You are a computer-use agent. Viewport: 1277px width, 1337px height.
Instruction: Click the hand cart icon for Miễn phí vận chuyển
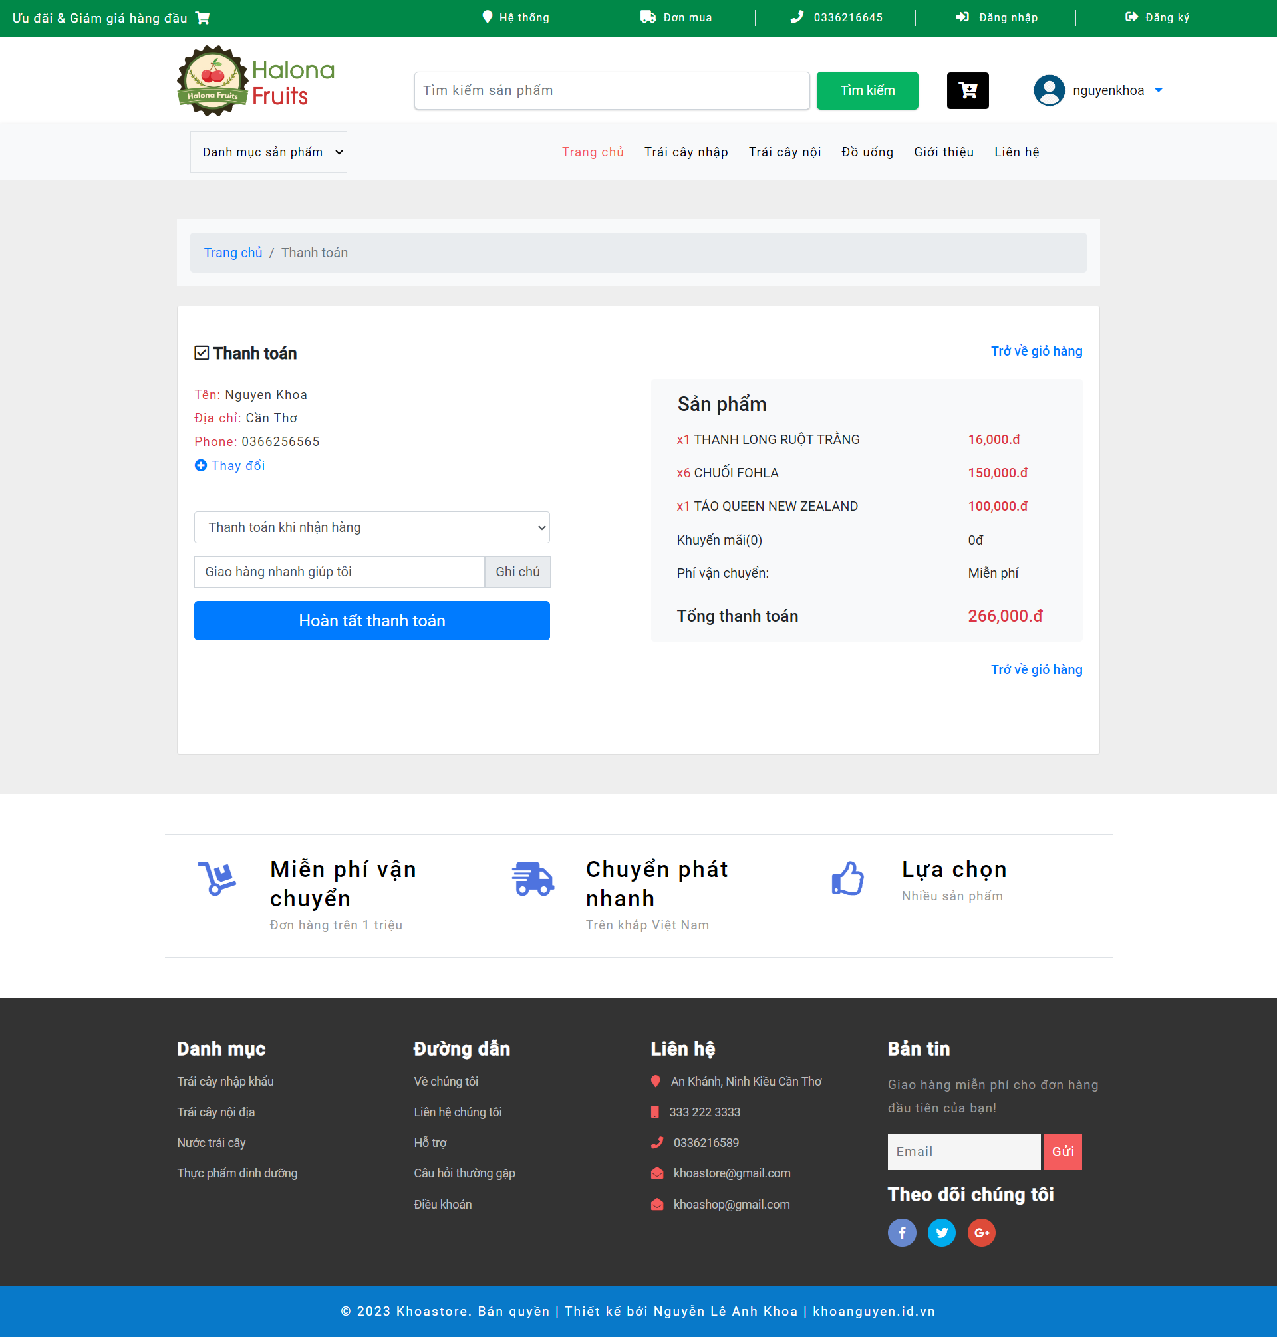217,878
